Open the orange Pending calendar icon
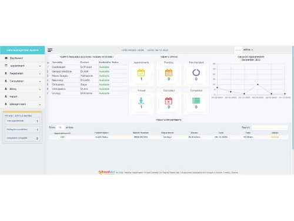Viewport: 294px width, 221px height. (x=169, y=72)
